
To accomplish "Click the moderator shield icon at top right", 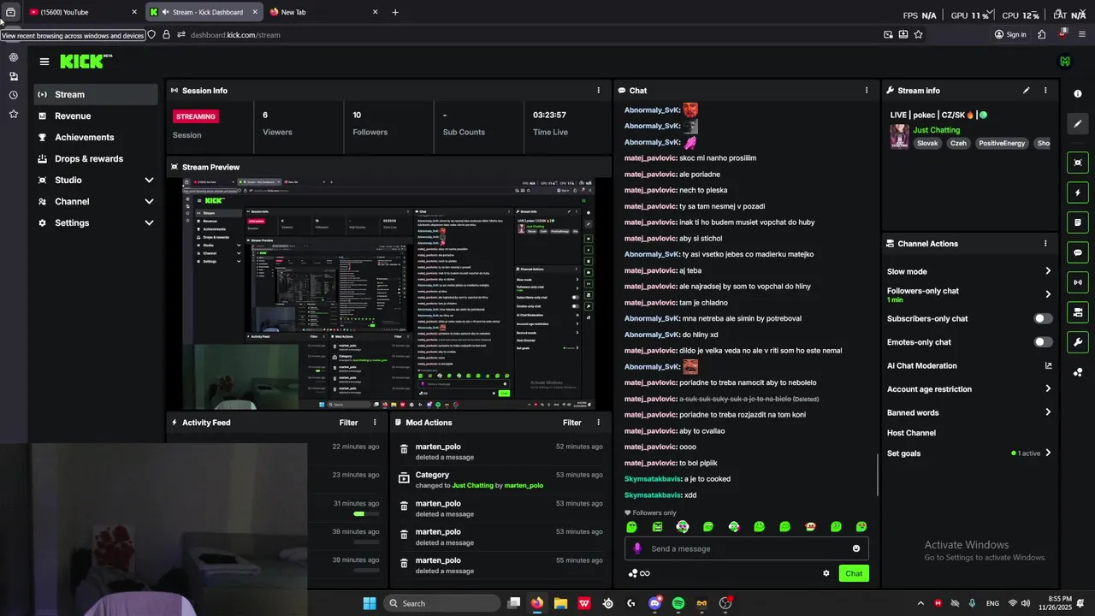I will click(1064, 62).
